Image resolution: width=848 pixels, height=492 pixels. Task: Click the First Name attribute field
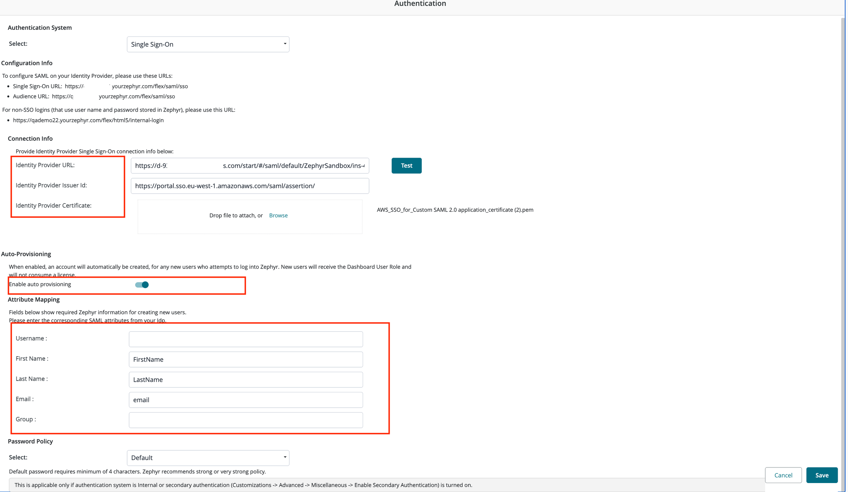246,359
